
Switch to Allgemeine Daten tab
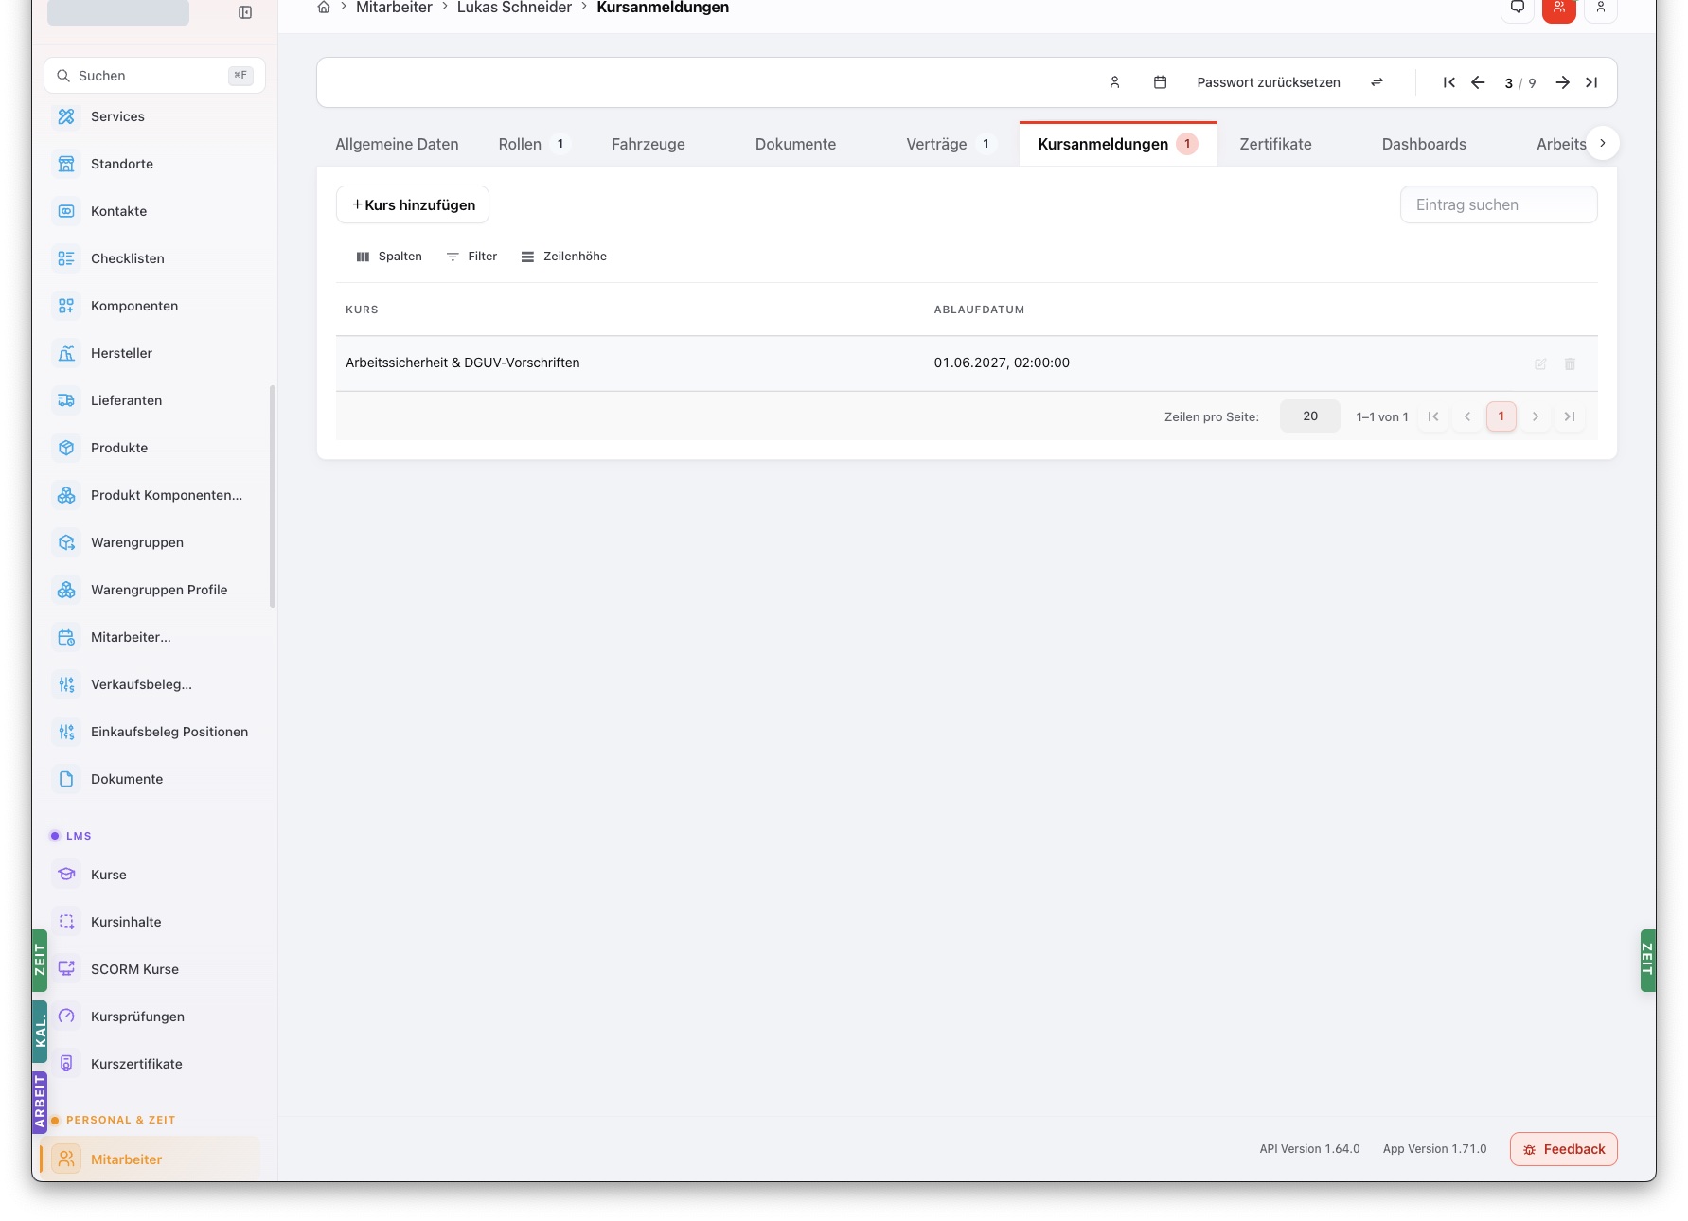pyautogui.click(x=397, y=144)
